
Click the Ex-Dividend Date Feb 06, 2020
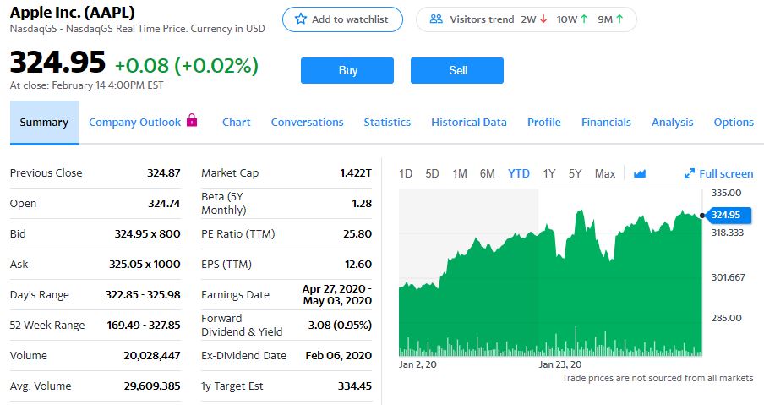point(339,356)
